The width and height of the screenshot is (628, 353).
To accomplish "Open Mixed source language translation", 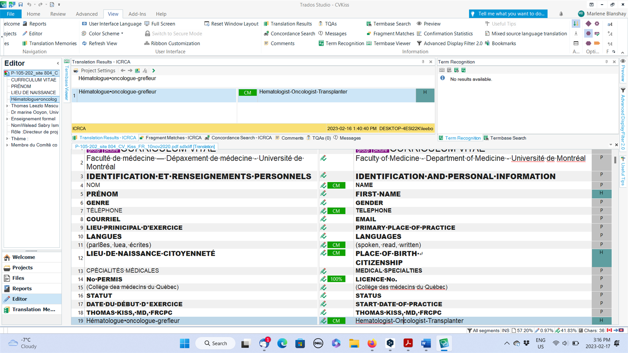I will [x=526, y=33].
